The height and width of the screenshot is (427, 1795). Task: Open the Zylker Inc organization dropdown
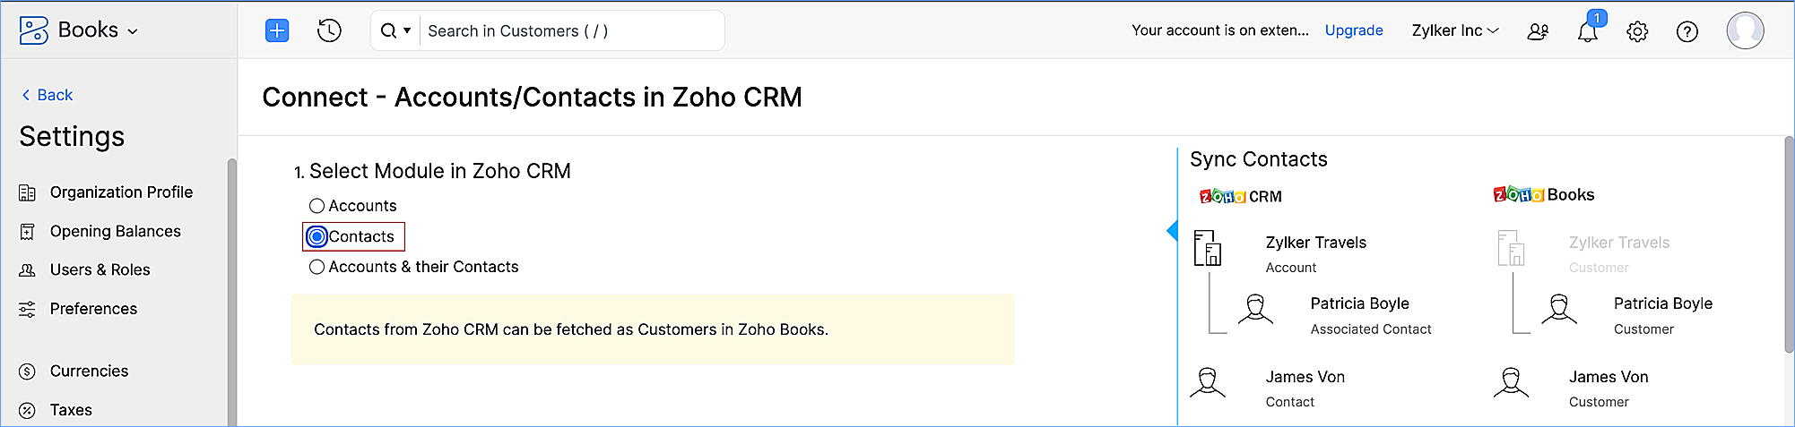(x=1454, y=30)
